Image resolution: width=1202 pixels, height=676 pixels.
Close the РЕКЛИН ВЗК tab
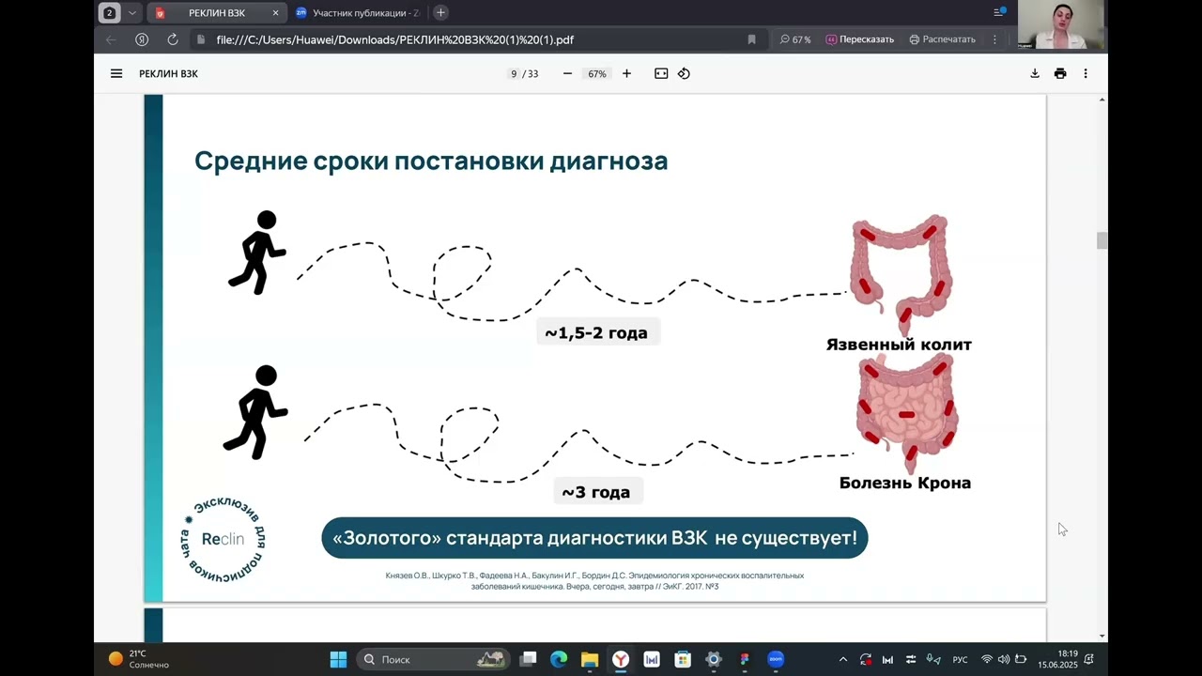click(x=275, y=13)
